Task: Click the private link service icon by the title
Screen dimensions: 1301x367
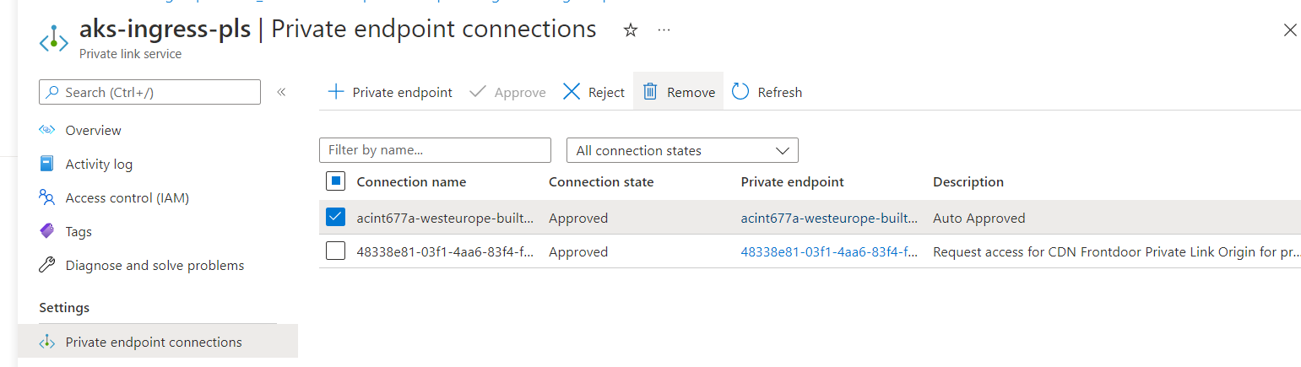Action: click(53, 39)
